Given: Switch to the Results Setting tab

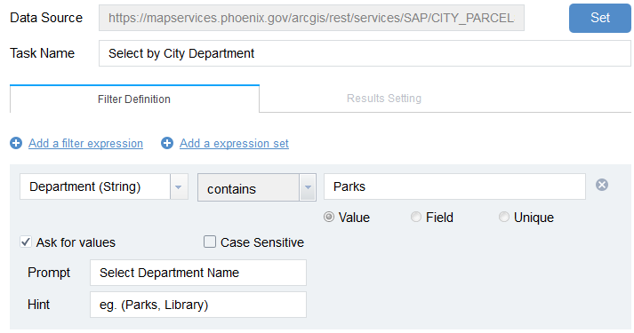Looking at the screenshot, I should click(384, 99).
